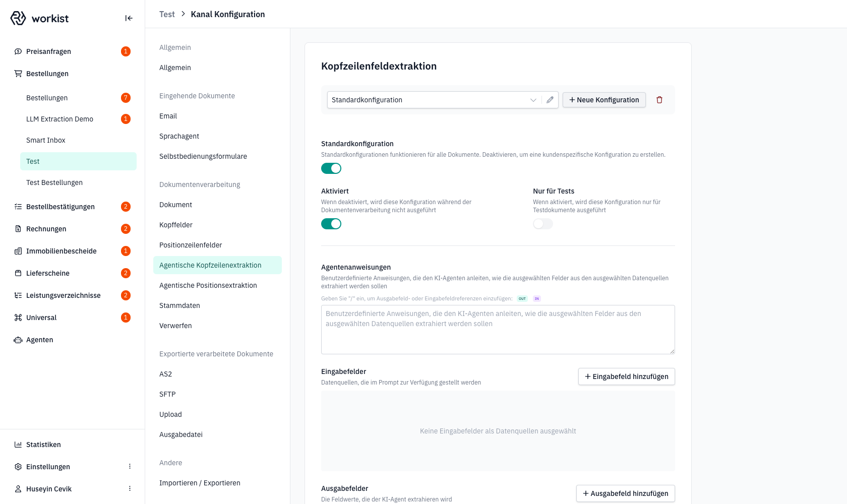The width and height of the screenshot is (847, 504).
Task: Open the three-dot menu beside Einstellungen
Action: pos(130,467)
